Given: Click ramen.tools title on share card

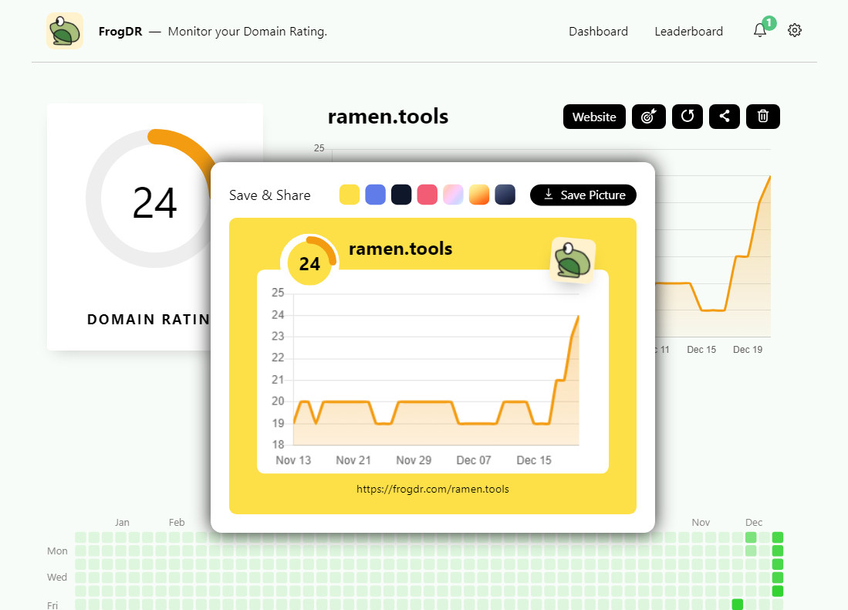Looking at the screenshot, I should pos(400,249).
